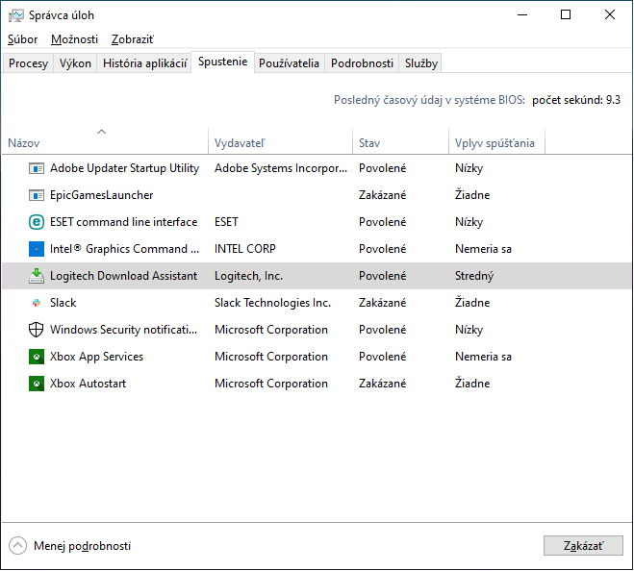Select Windows Security notification entry name
This screenshot has height=571, width=634.
point(124,330)
